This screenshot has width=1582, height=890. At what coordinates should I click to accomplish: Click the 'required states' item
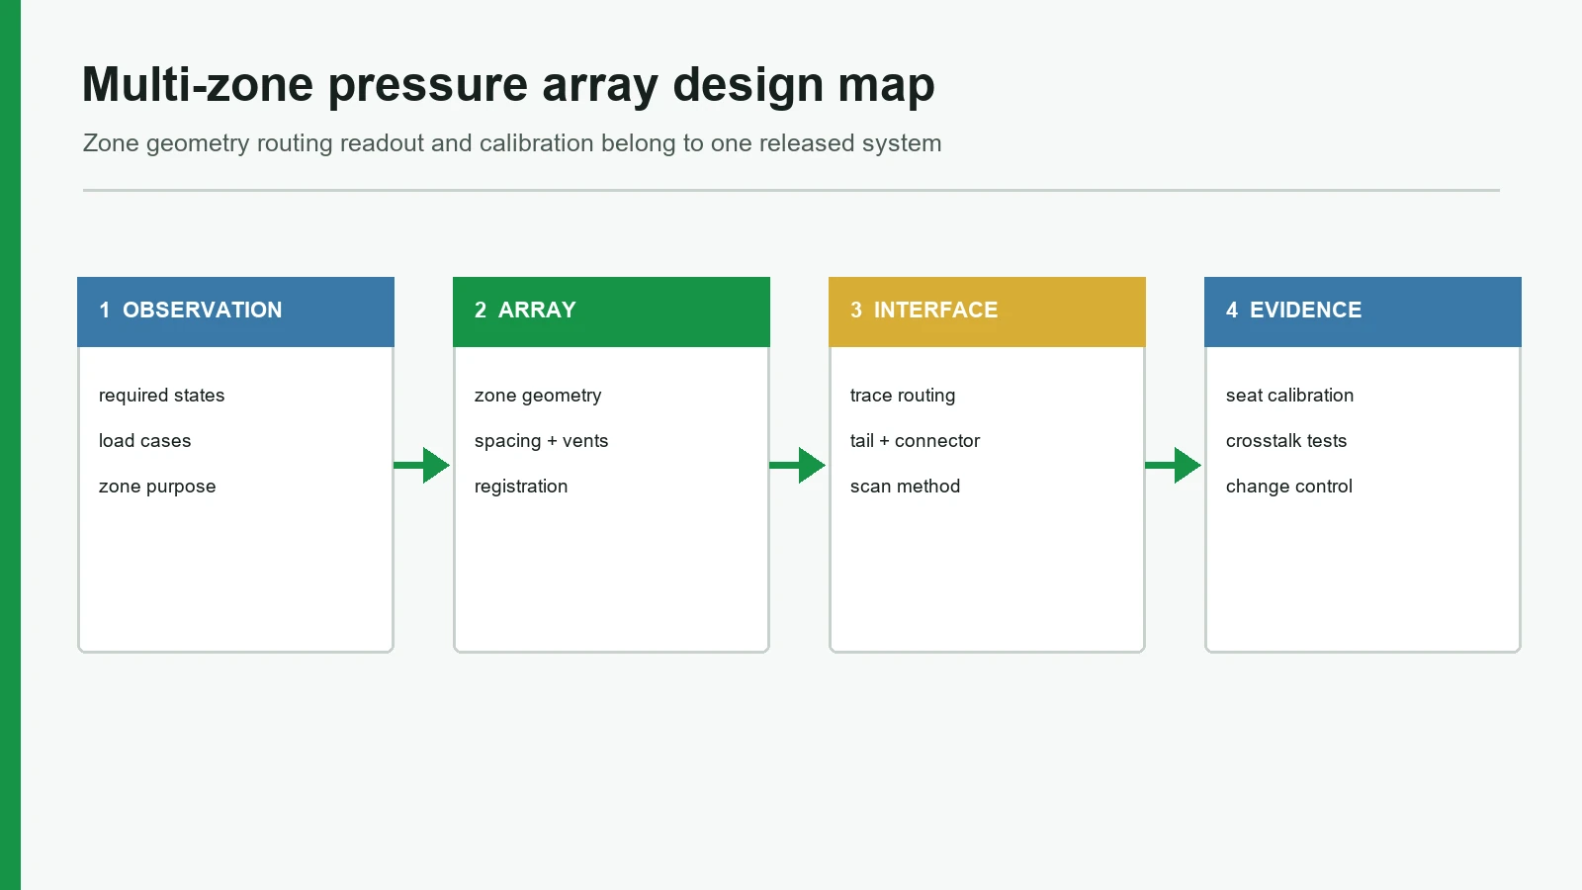click(x=162, y=396)
